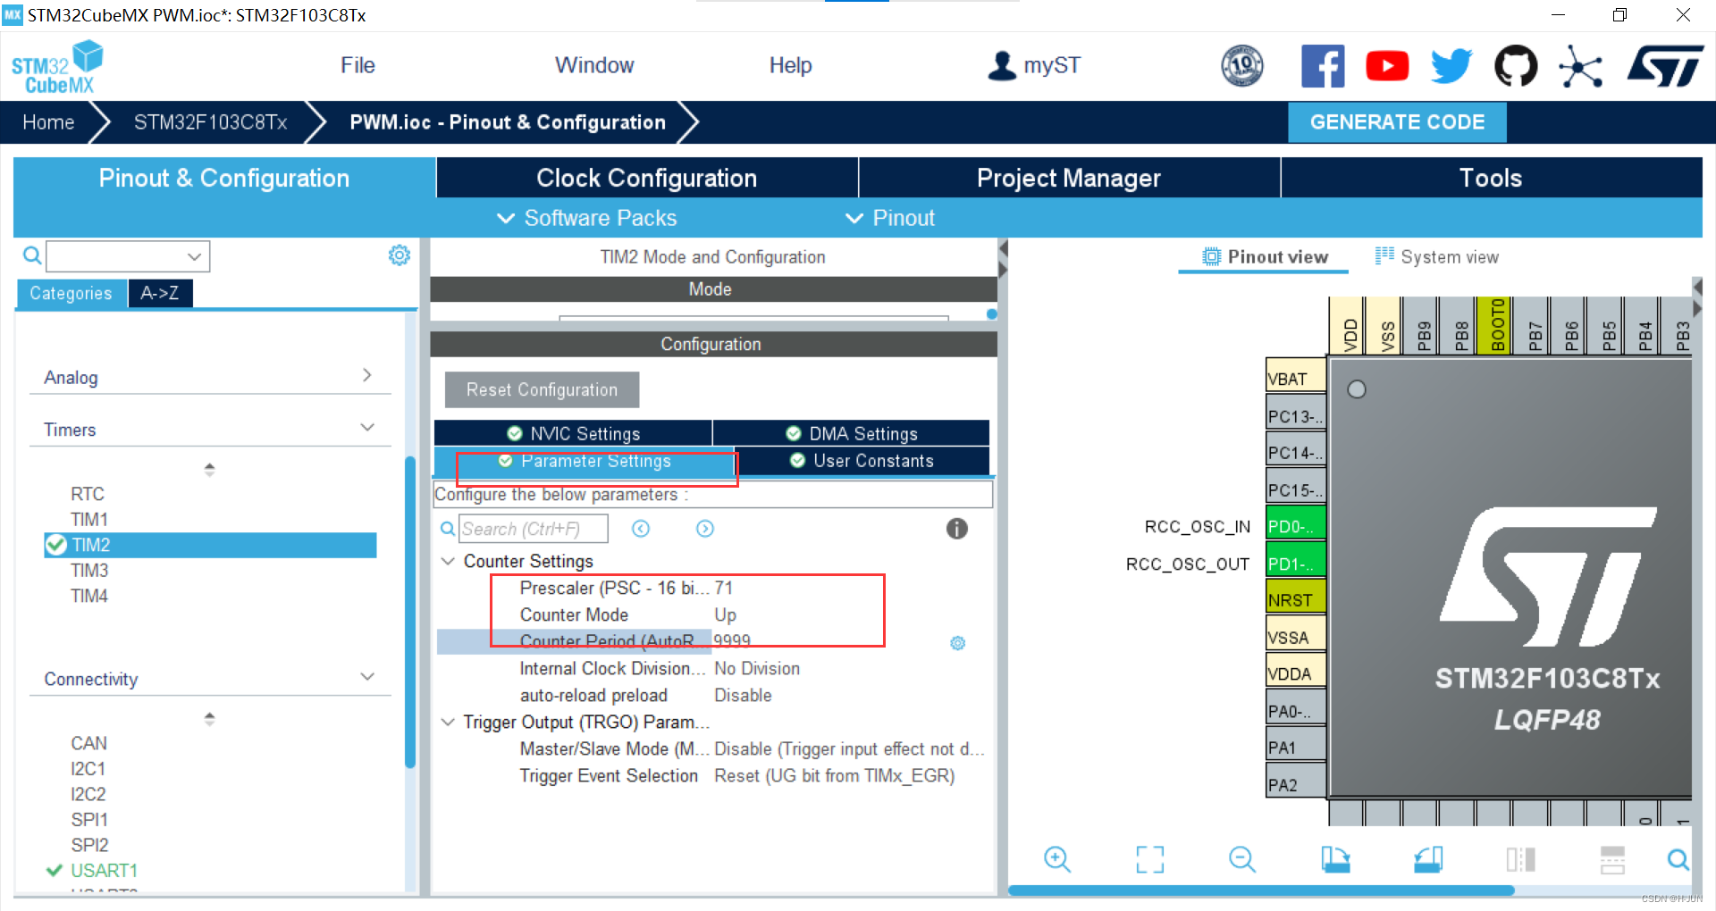Open the DMA Settings tab
Image resolution: width=1716 pixels, height=911 pixels.
tap(851, 433)
